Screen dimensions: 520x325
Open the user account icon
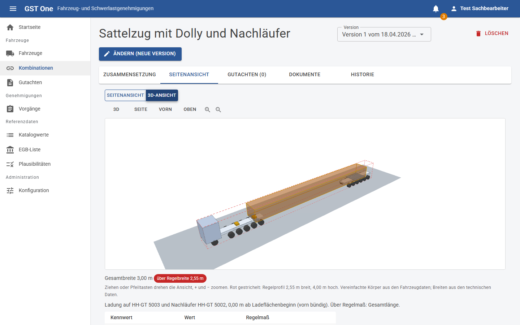pos(454,9)
